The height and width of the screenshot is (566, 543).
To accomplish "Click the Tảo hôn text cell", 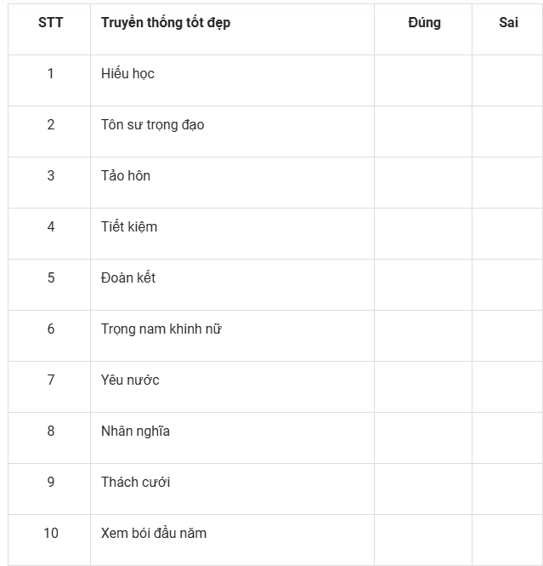I will (232, 183).
